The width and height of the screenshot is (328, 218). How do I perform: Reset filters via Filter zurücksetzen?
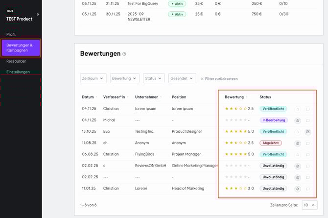[x=219, y=78]
